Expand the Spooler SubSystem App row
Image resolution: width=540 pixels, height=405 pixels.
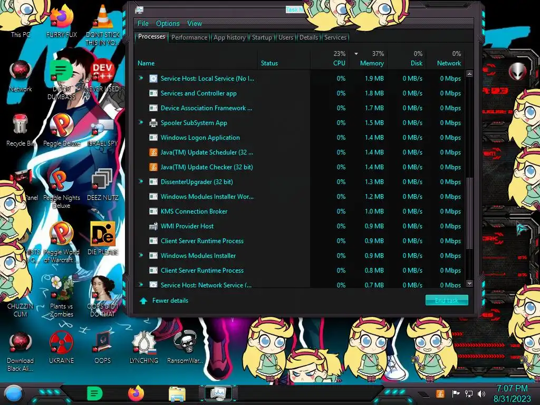141,122
